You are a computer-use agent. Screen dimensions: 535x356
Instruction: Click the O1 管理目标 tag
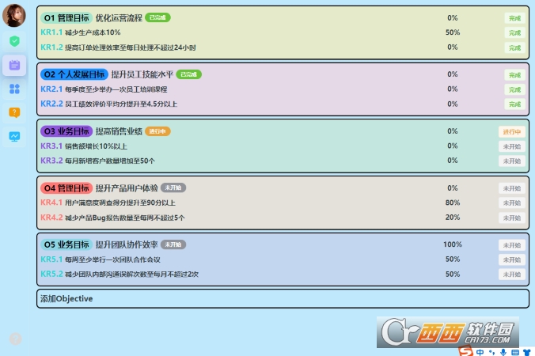click(x=66, y=17)
